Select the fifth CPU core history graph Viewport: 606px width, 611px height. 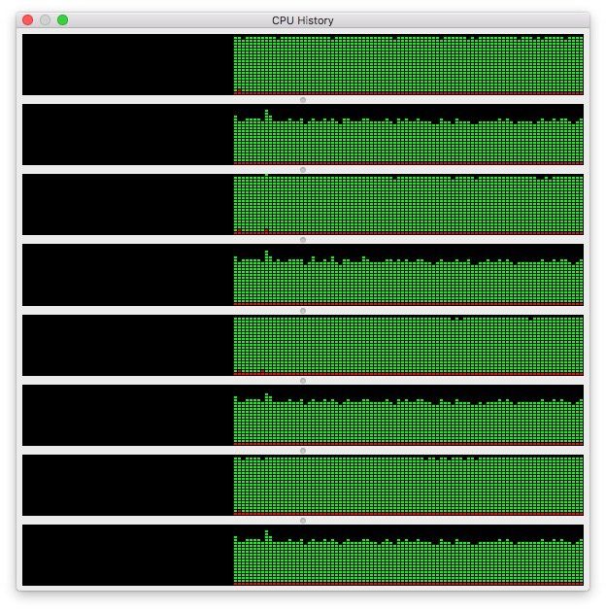(303, 345)
